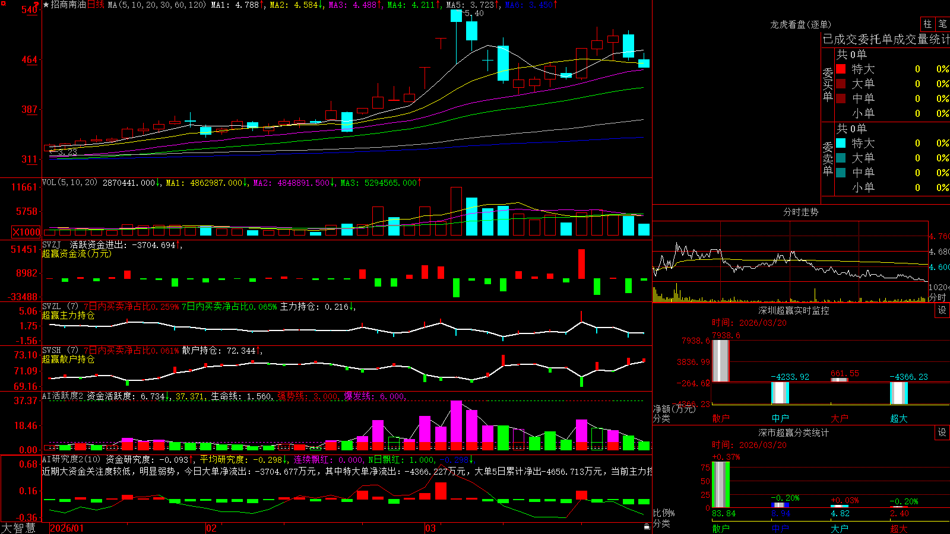
Task: Click the cyan 特大 sell-order swatch
Action: click(x=841, y=143)
